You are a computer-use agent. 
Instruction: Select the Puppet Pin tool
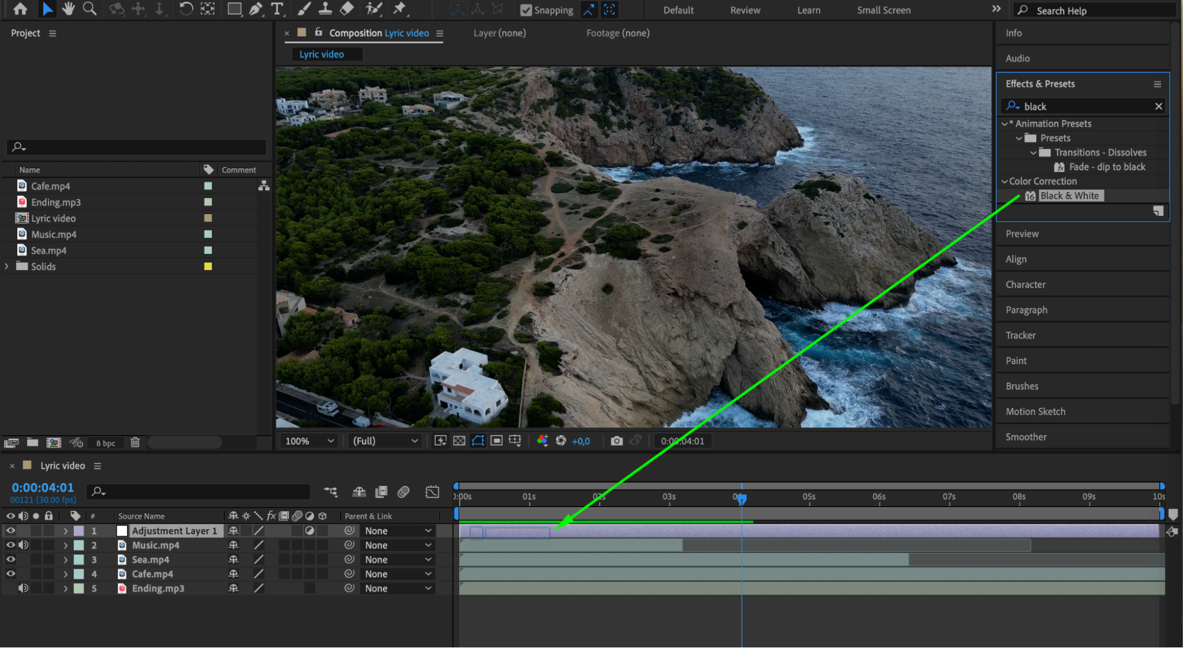coord(400,9)
